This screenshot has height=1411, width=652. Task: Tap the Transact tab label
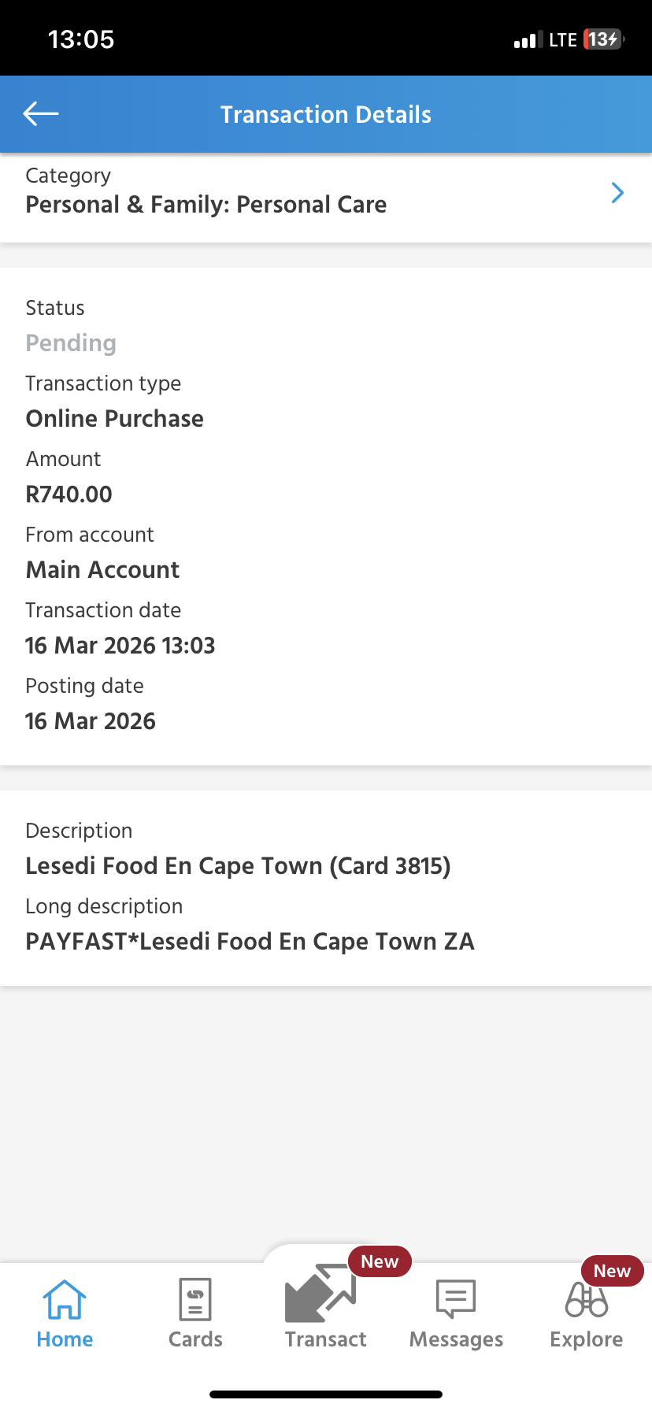pos(326,1339)
